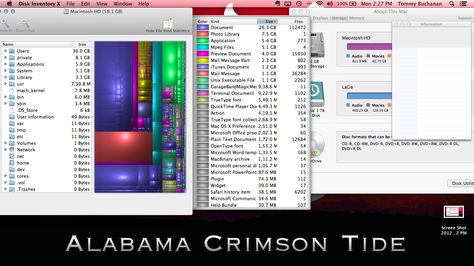Image resolution: width=474 pixels, height=266 pixels.
Task: Open the Screen Shot desktop file thumbnail
Action: pos(454,212)
